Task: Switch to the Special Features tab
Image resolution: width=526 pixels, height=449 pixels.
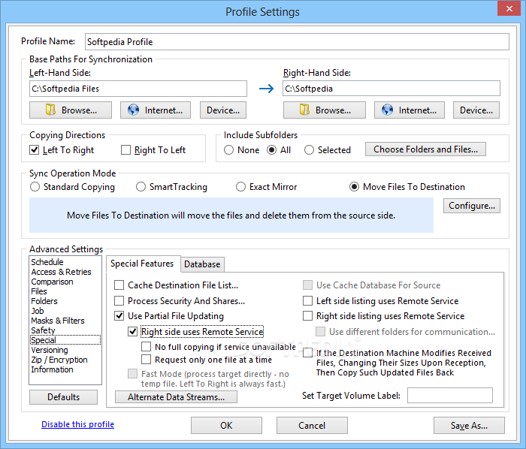Action: click(142, 264)
